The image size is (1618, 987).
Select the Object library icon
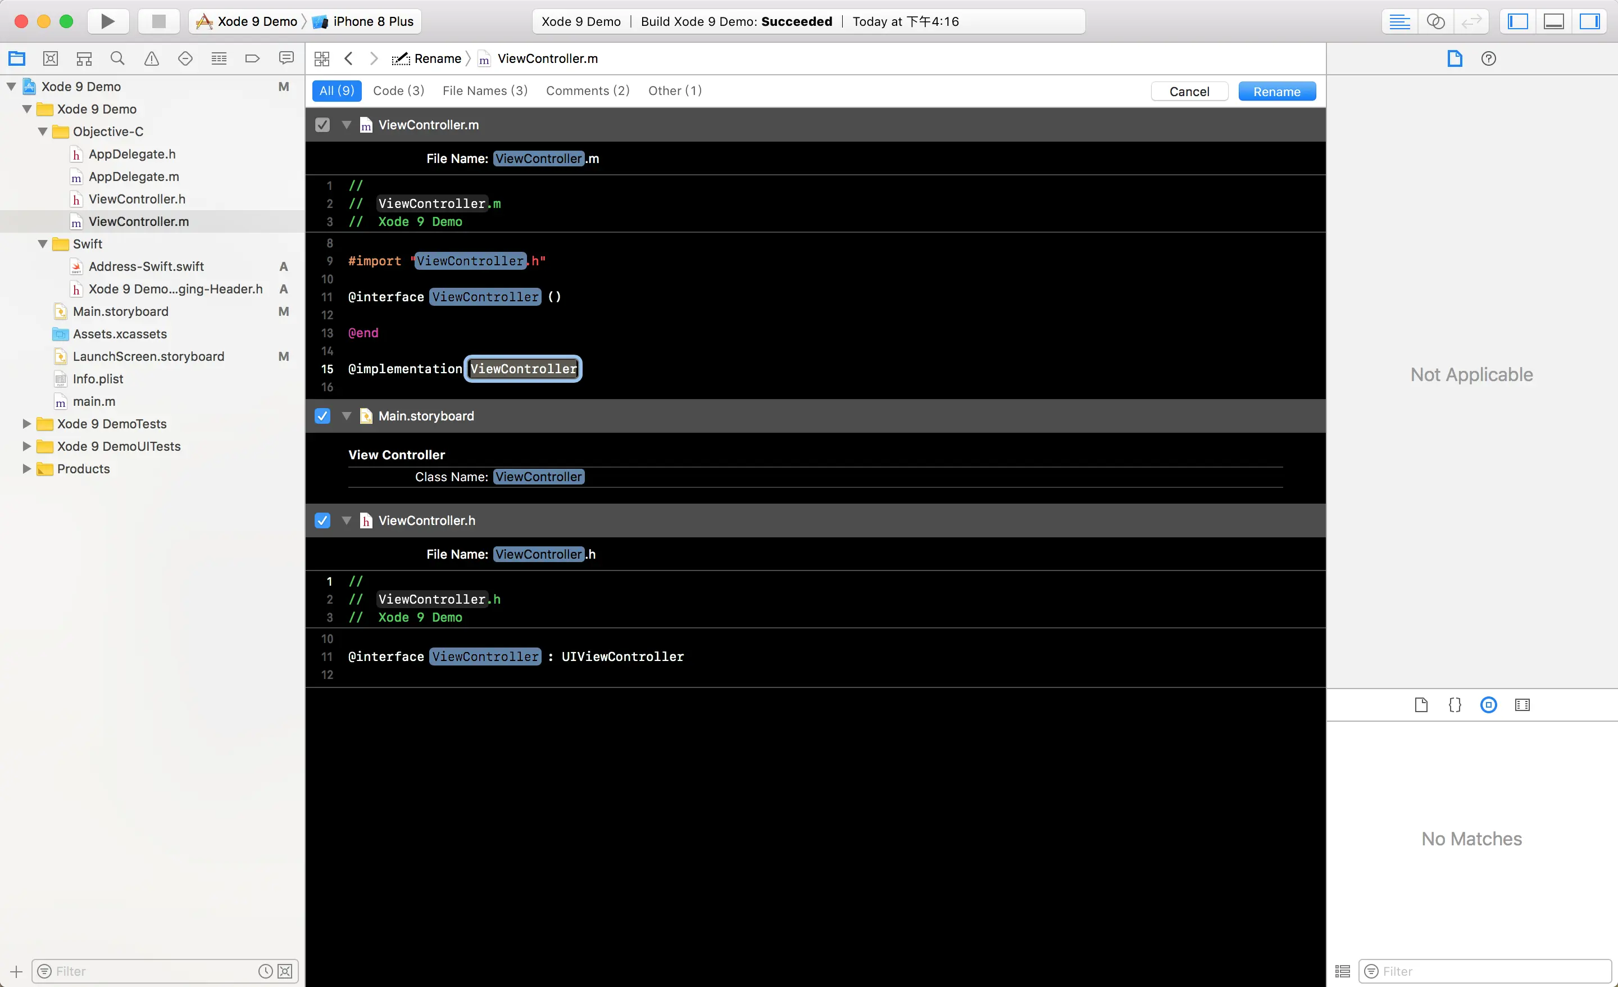coord(1488,704)
